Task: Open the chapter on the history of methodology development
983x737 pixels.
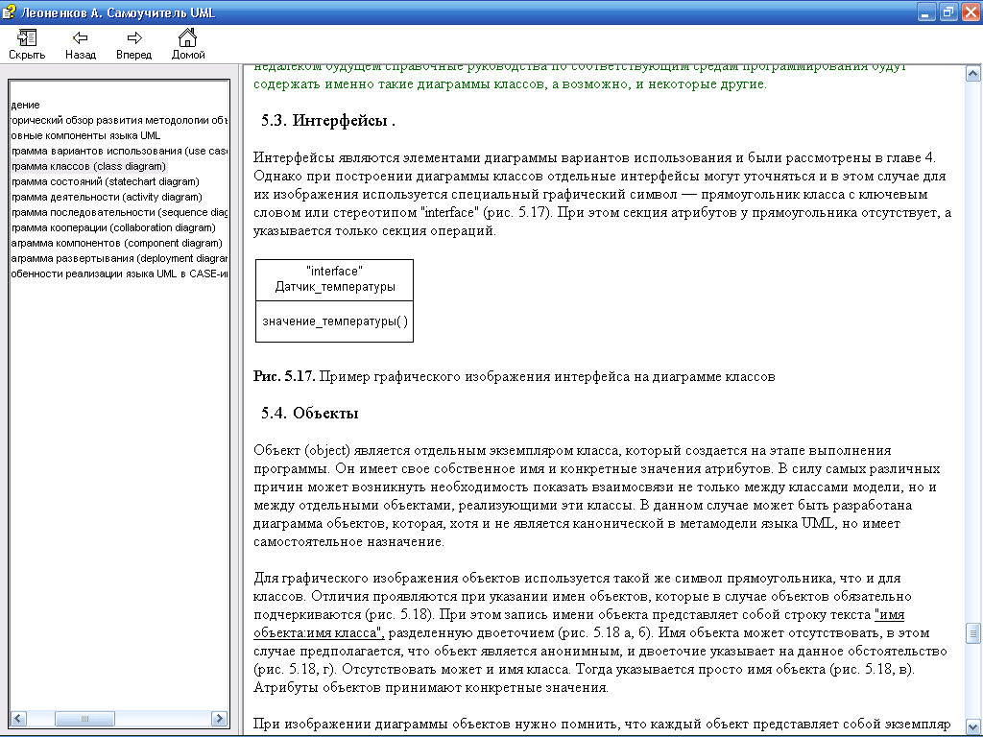Action: (119, 120)
